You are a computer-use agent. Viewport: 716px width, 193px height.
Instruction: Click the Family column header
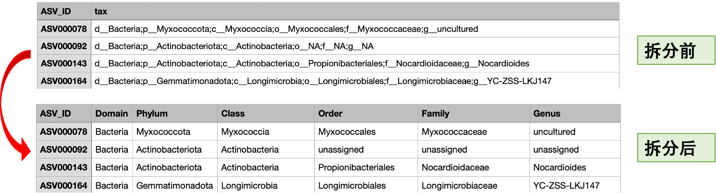[435, 114]
